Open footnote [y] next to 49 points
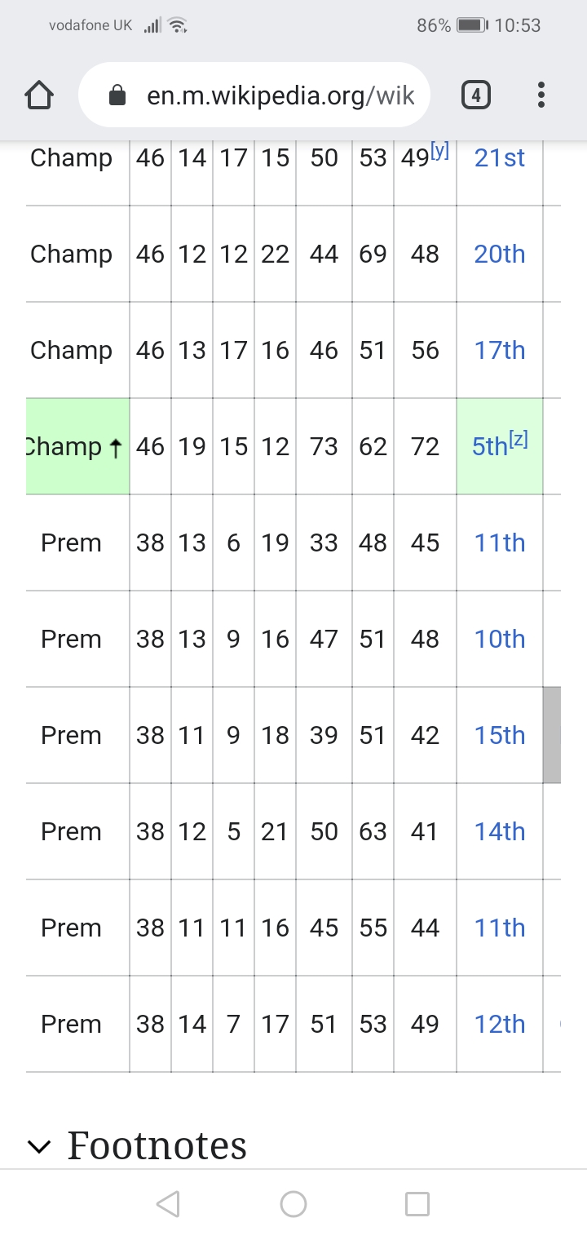The width and height of the screenshot is (587, 1240). 440,150
